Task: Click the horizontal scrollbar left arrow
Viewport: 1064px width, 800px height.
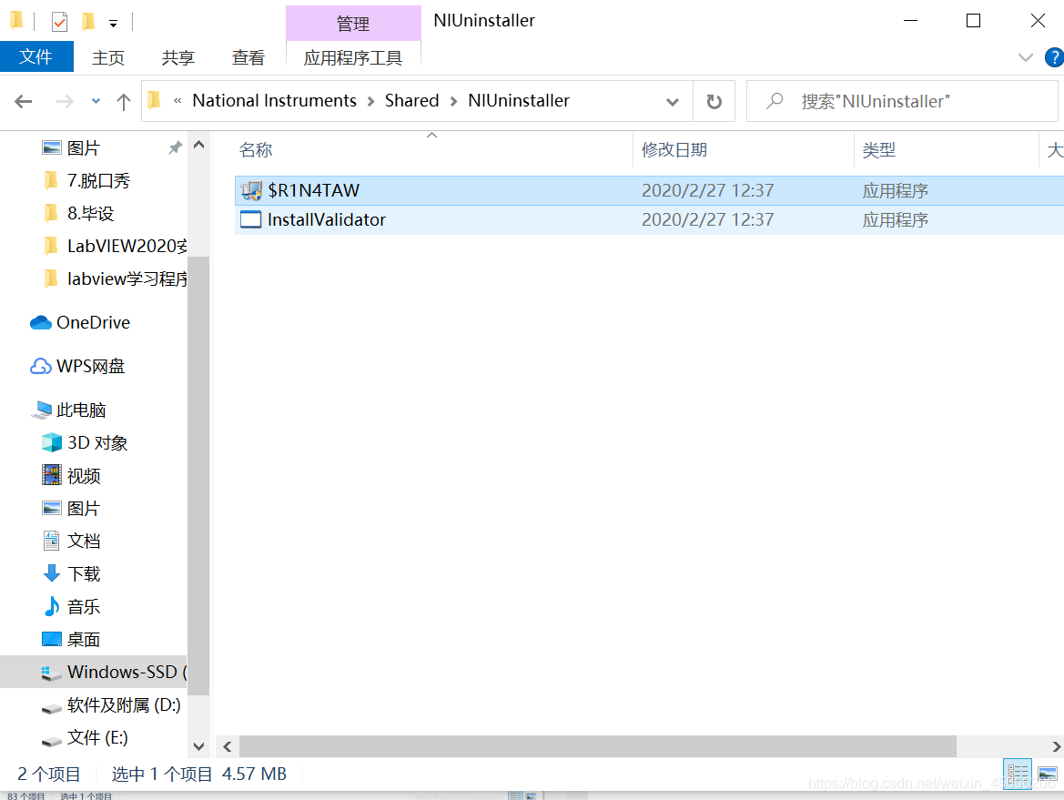Action: tap(228, 746)
